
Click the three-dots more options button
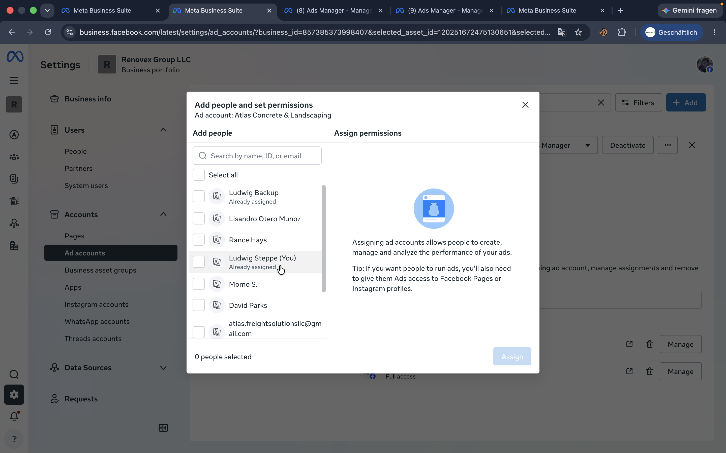coord(668,145)
